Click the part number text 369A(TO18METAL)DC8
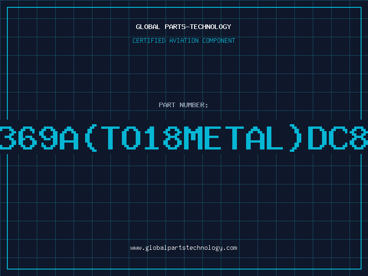Screen dimensions: 368x276 click(x=184, y=138)
